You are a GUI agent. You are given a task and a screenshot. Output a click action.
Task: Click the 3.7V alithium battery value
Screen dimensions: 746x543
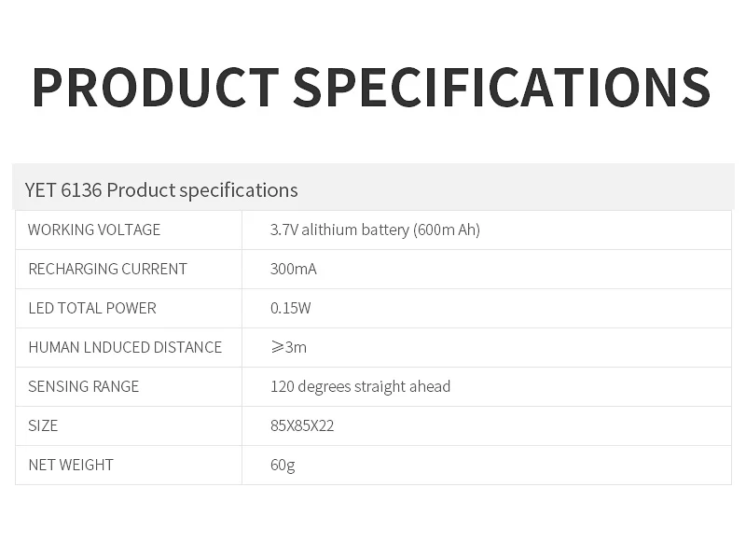(339, 230)
